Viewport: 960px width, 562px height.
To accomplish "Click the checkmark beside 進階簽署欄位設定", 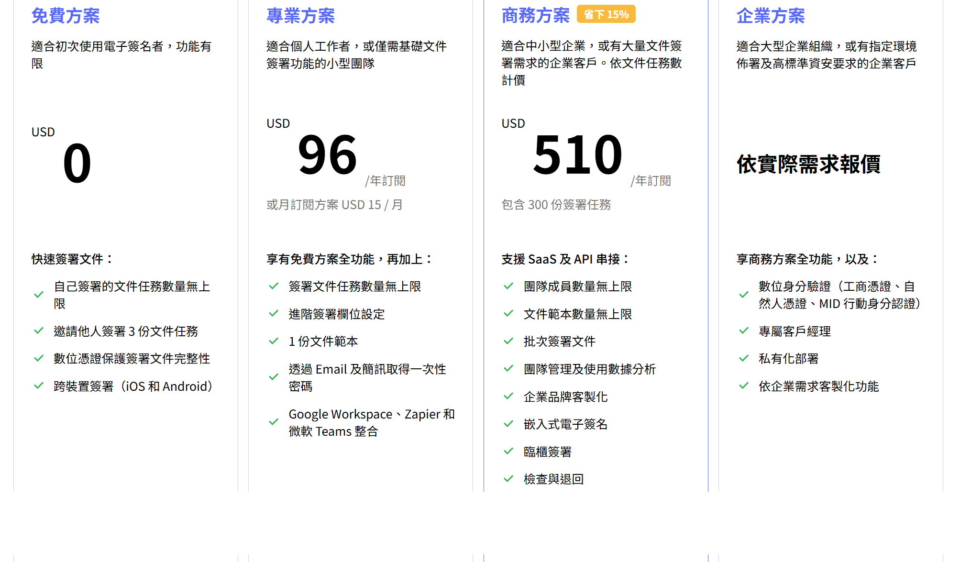I will tap(274, 313).
